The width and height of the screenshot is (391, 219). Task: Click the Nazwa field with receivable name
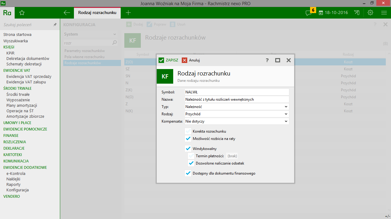pyautogui.click(x=236, y=99)
